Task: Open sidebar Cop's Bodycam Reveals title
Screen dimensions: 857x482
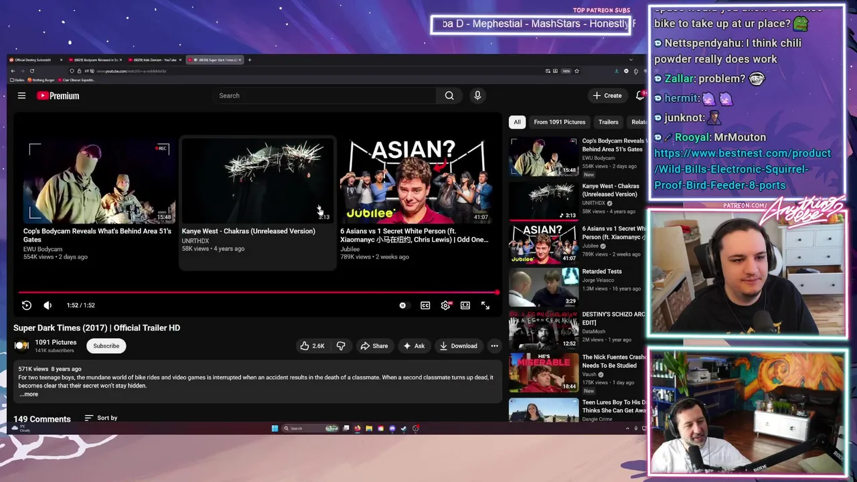Action: [x=613, y=145]
